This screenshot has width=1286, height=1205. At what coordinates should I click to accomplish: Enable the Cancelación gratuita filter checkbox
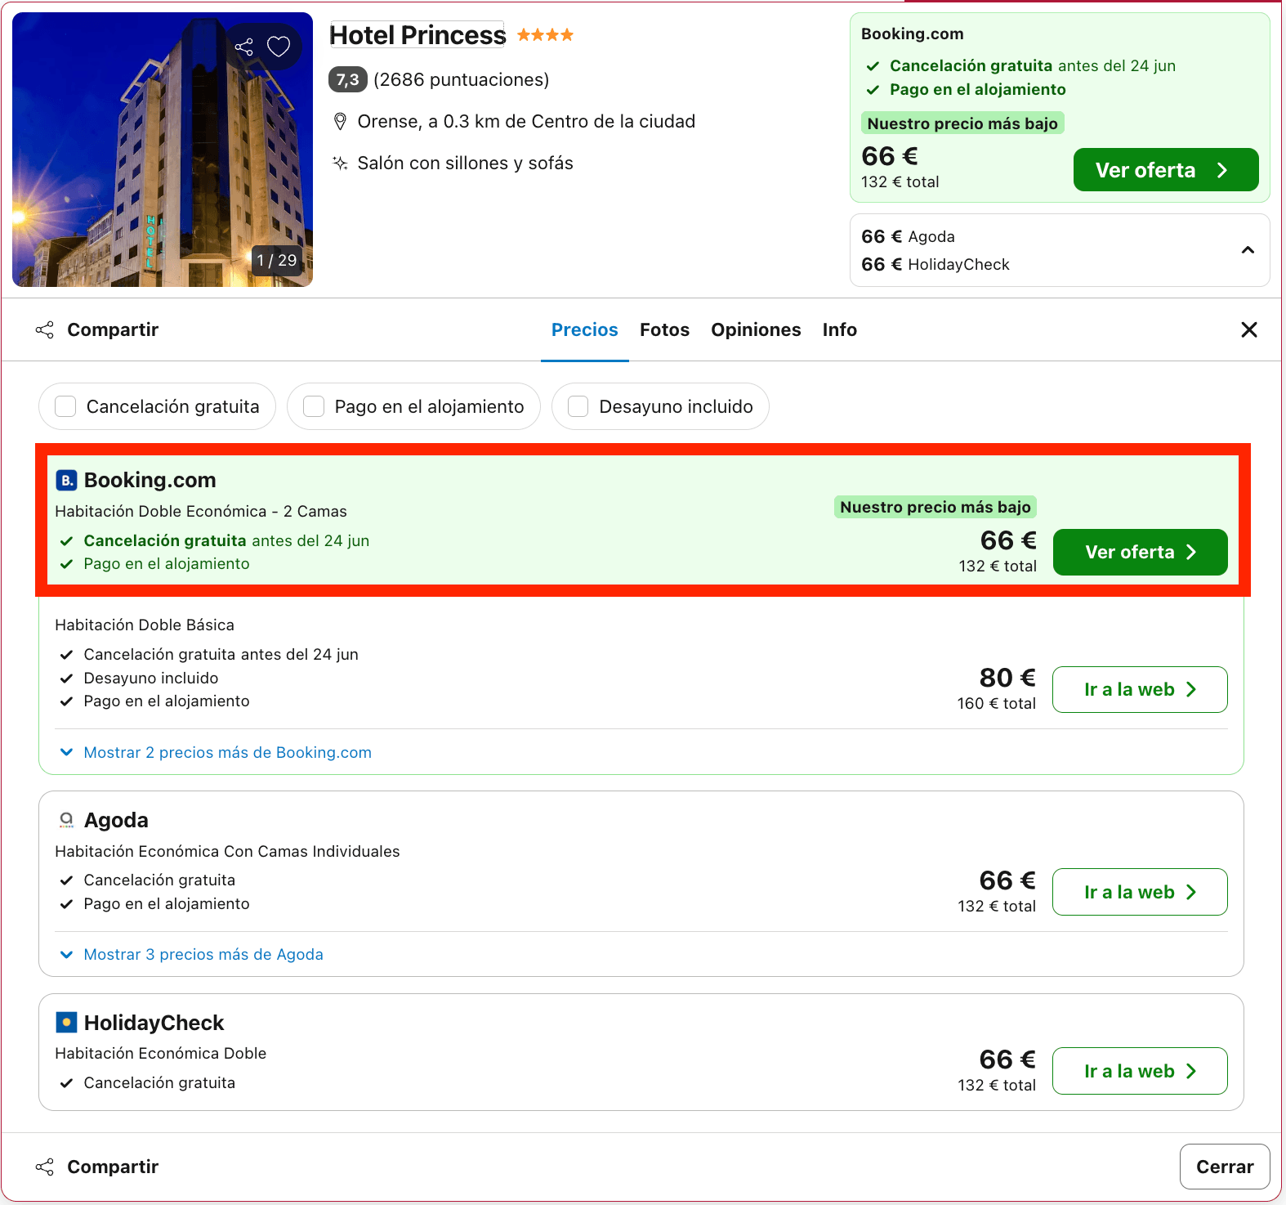click(65, 406)
